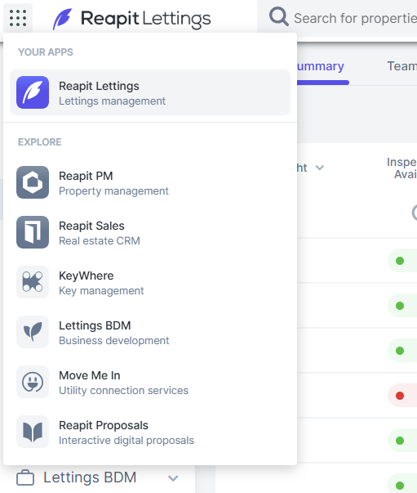417x493 pixels.
Task: Open Move Me In plug icon
Action: (33, 382)
